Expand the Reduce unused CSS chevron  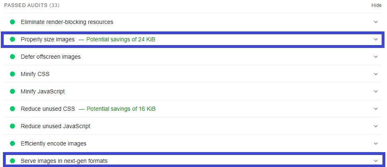click(376, 109)
